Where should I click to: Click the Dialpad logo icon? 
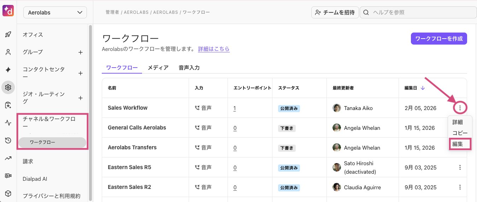point(8,11)
